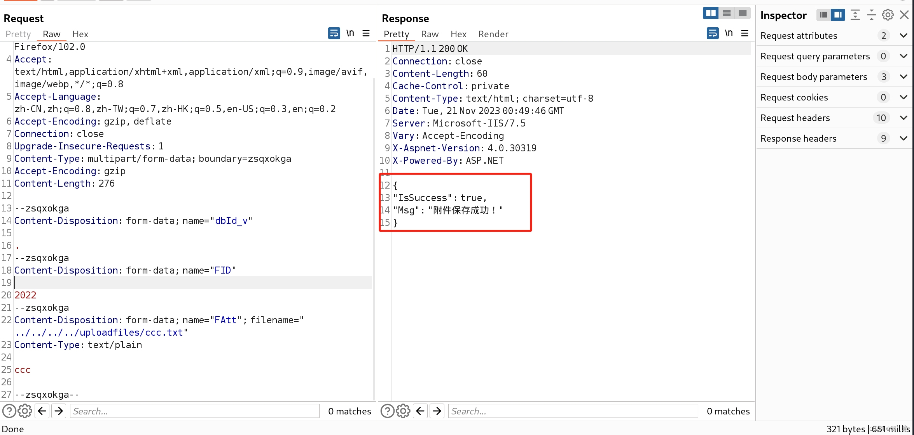This screenshot has width=914, height=435.
Task: Expand Request attributes section
Action: tap(835, 36)
